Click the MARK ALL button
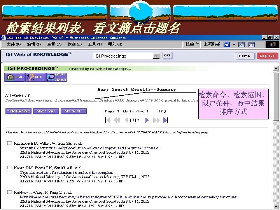Screen dimensions: 280x210 74,111
